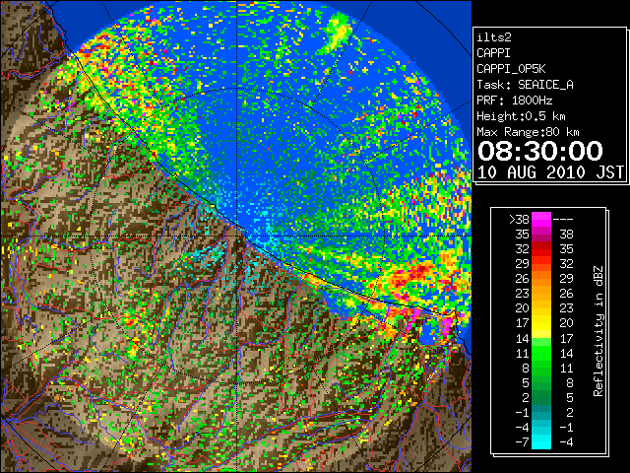The height and width of the screenshot is (473, 630).
Task: Click the '10 AUG 2010 JST' date
Action: [550, 172]
